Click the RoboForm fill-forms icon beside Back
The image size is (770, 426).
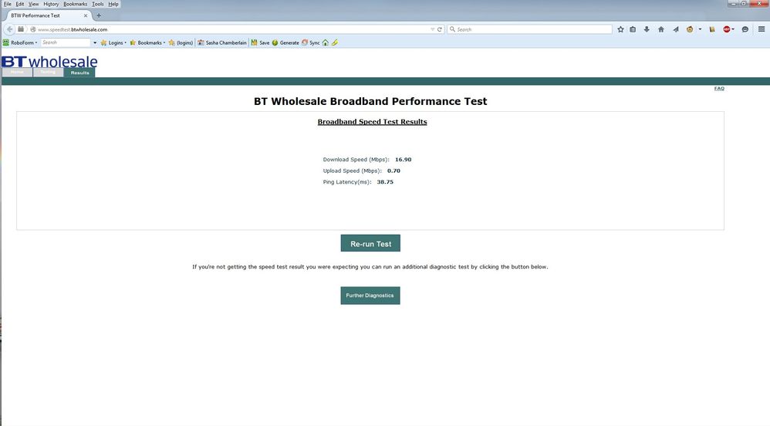point(21,29)
